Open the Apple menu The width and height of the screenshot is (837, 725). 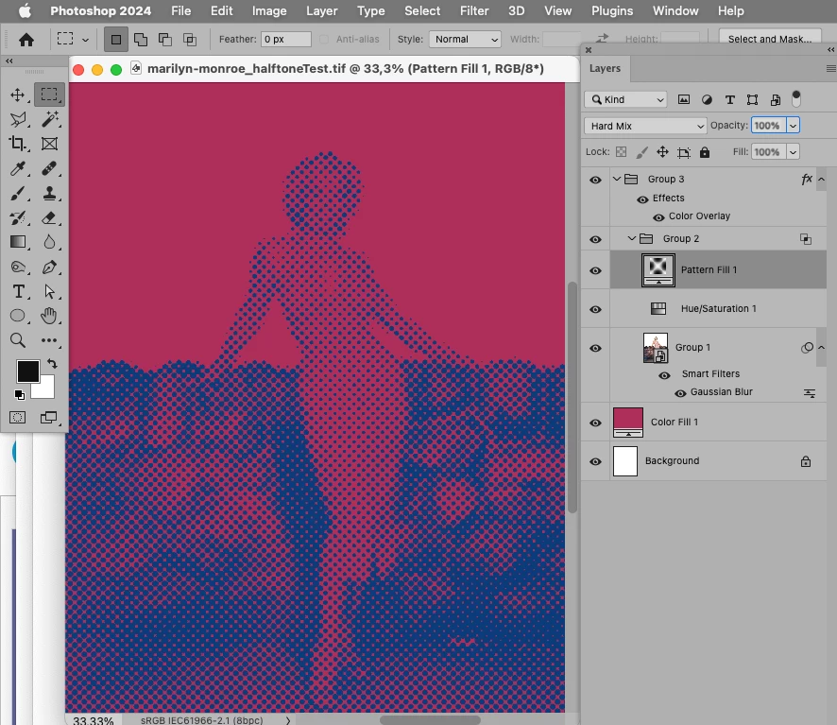pyautogui.click(x=25, y=10)
